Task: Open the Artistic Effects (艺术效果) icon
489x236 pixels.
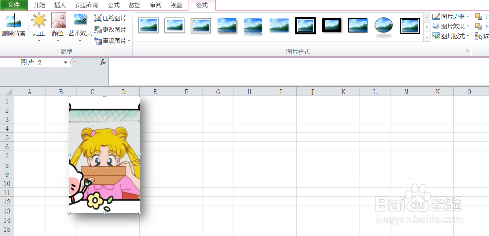Action: click(x=80, y=20)
